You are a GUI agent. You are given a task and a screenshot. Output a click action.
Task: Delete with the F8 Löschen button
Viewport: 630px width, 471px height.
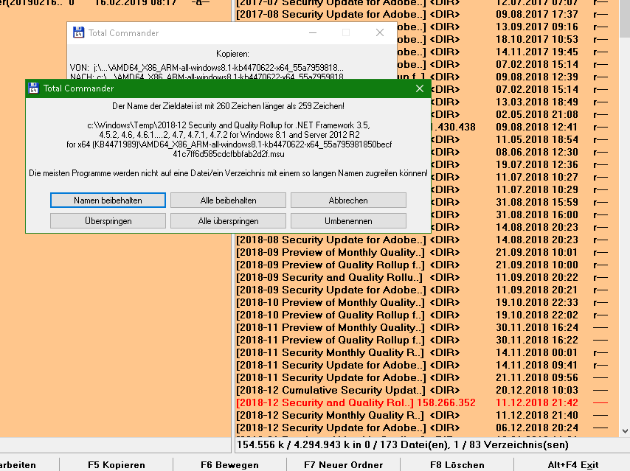point(457,464)
